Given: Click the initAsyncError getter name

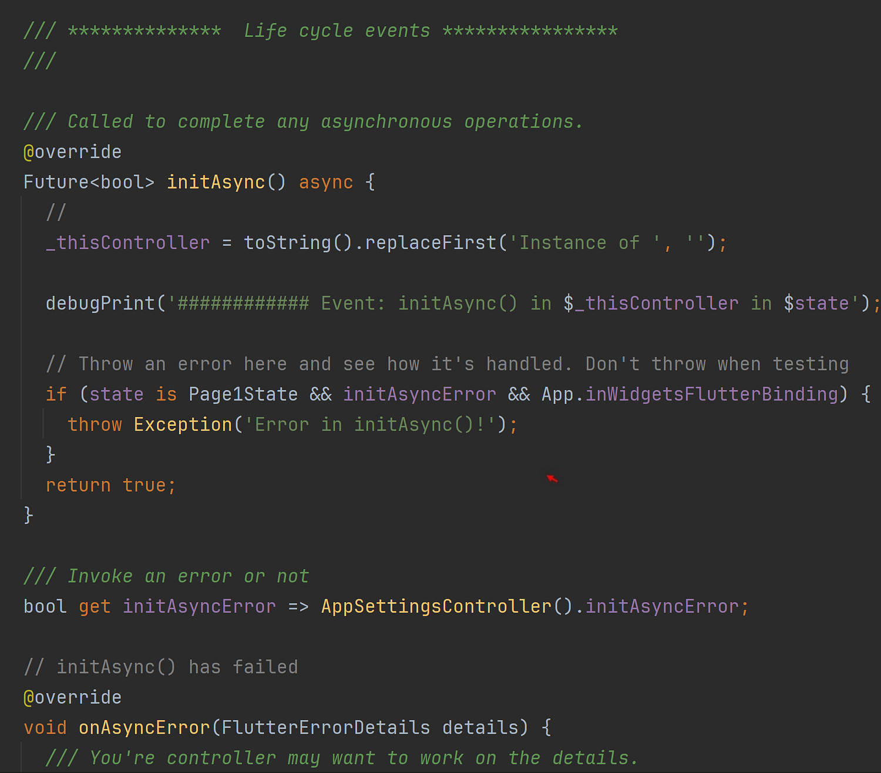Looking at the screenshot, I should click(x=199, y=606).
